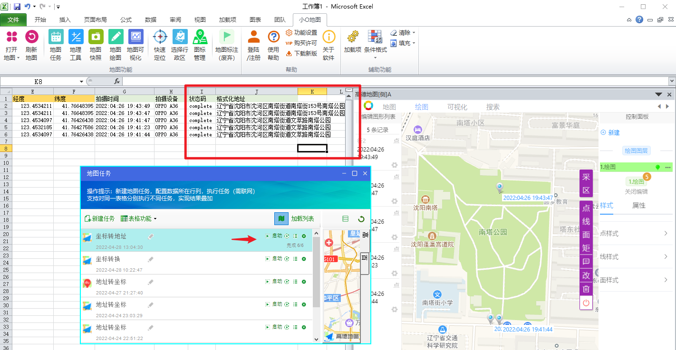Switch to the 插入 ribbon tab
The width and height of the screenshot is (676, 350).
[65, 20]
